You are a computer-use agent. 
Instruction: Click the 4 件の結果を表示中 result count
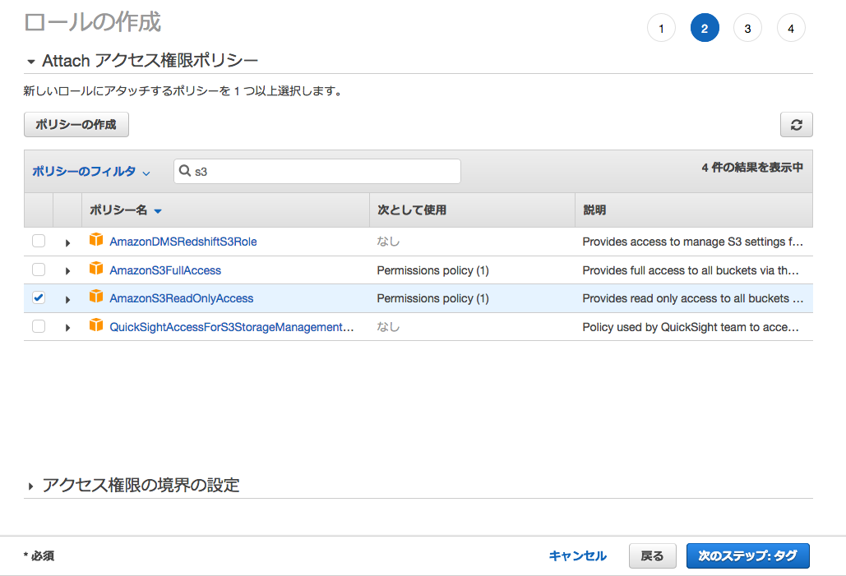point(752,167)
